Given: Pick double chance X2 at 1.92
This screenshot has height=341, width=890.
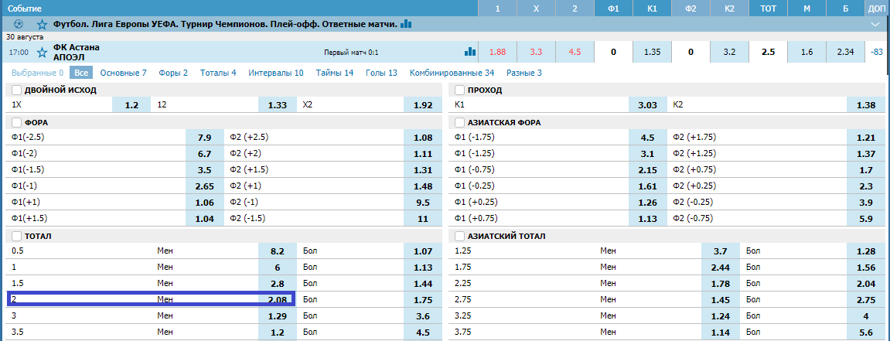Looking at the screenshot, I should [423, 105].
